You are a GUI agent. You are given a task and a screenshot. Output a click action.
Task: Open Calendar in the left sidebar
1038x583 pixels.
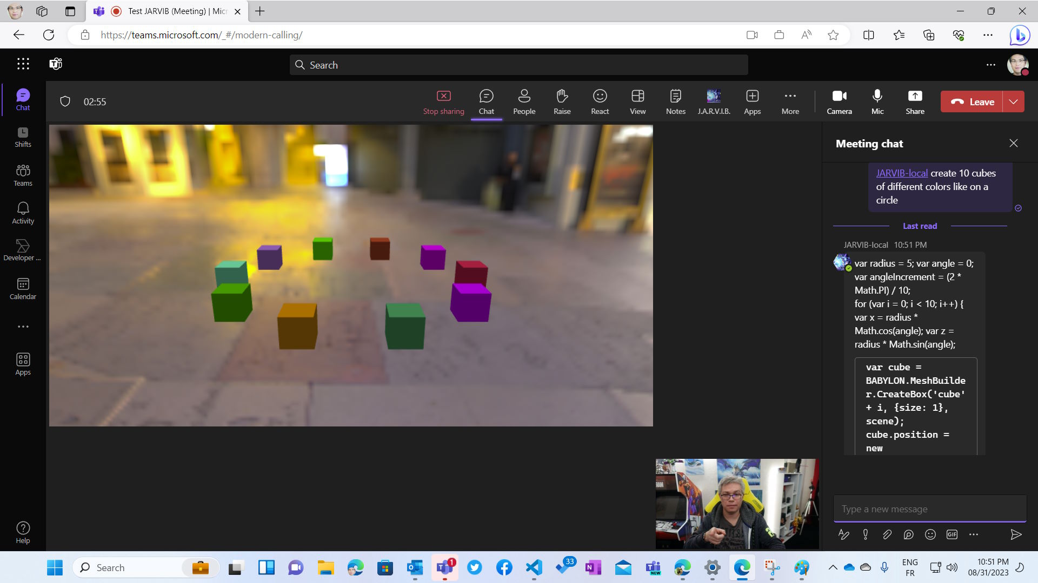pyautogui.click(x=23, y=288)
